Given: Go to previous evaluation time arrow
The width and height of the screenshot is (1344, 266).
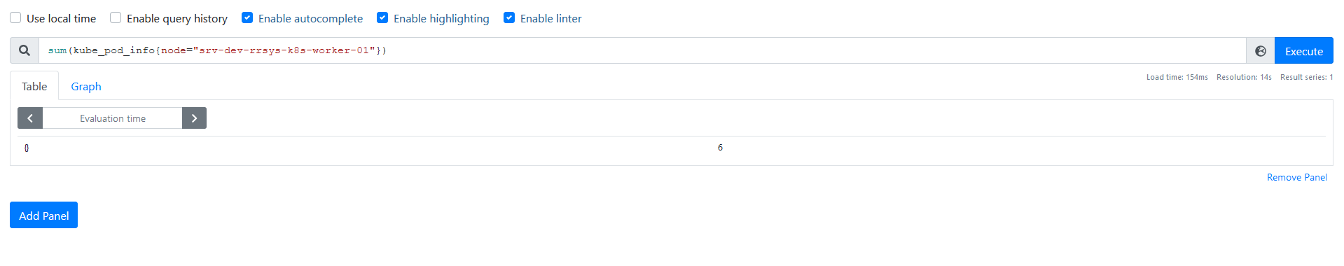Looking at the screenshot, I should 30,118.
